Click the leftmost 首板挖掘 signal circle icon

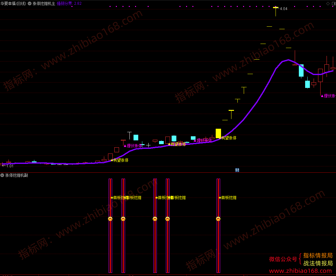(x=110, y=219)
